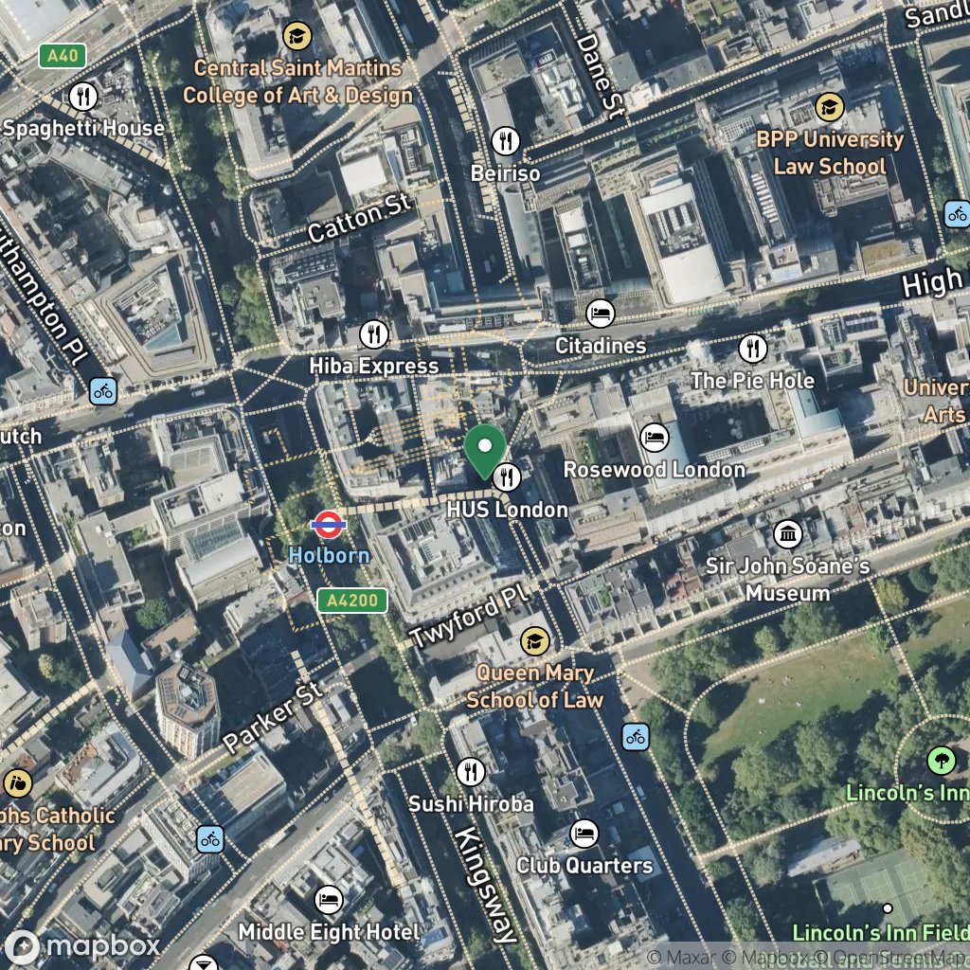
Task: Click the Citadines label
Action: click(x=600, y=345)
